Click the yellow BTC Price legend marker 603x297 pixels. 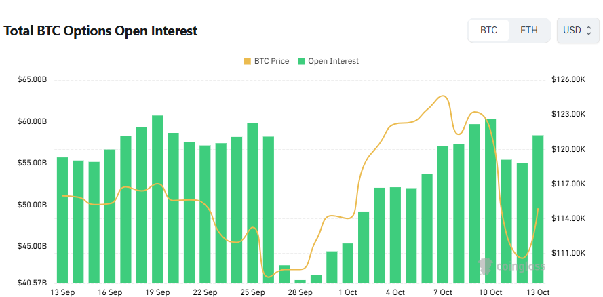247,62
